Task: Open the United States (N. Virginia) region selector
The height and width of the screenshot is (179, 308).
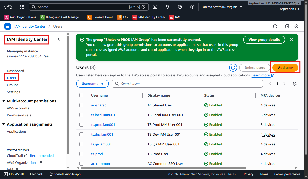Action: click(x=222, y=7)
